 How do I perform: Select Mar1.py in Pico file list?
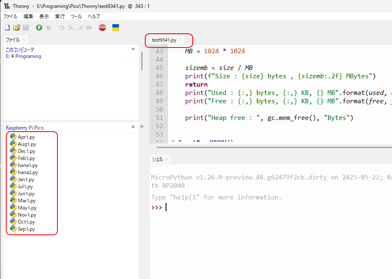(27, 201)
